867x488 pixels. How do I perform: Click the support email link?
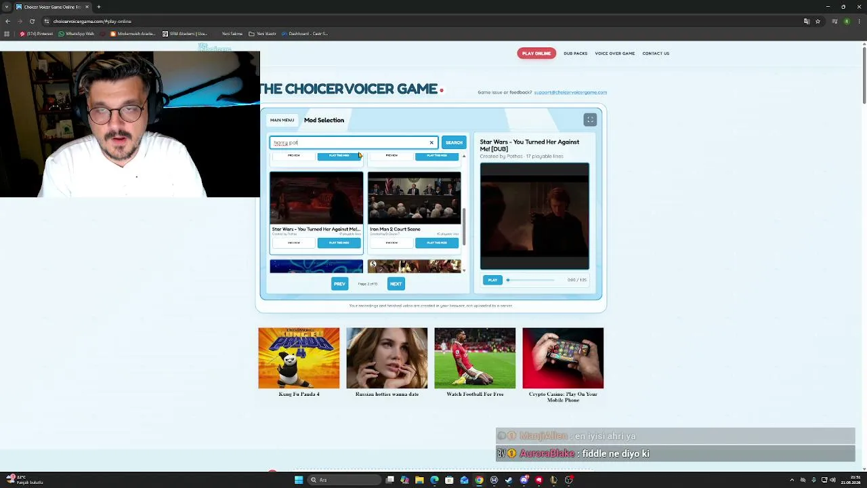pyautogui.click(x=570, y=93)
